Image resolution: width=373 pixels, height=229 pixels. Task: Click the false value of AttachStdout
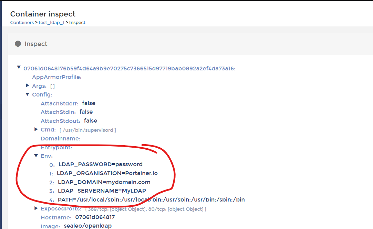(91, 121)
